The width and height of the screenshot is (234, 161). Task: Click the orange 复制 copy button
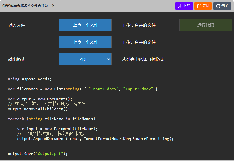(203, 6)
